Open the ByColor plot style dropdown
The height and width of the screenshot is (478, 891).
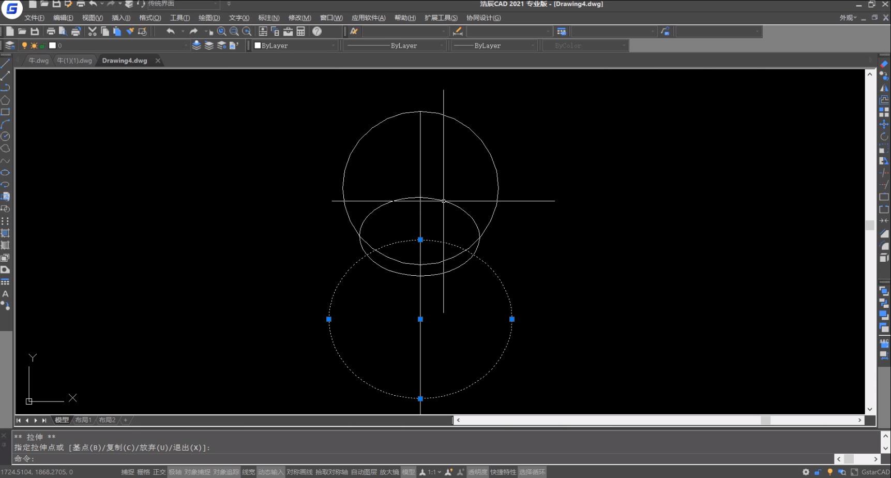point(624,46)
